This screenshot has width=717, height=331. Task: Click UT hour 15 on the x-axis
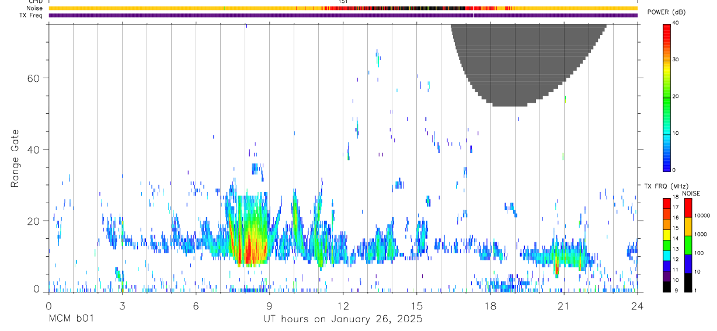(x=416, y=306)
